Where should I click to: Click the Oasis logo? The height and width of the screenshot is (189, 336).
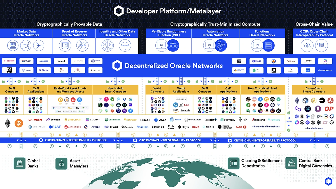pos(241,127)
